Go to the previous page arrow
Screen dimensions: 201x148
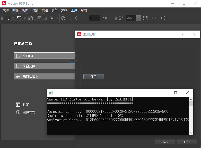76,18
